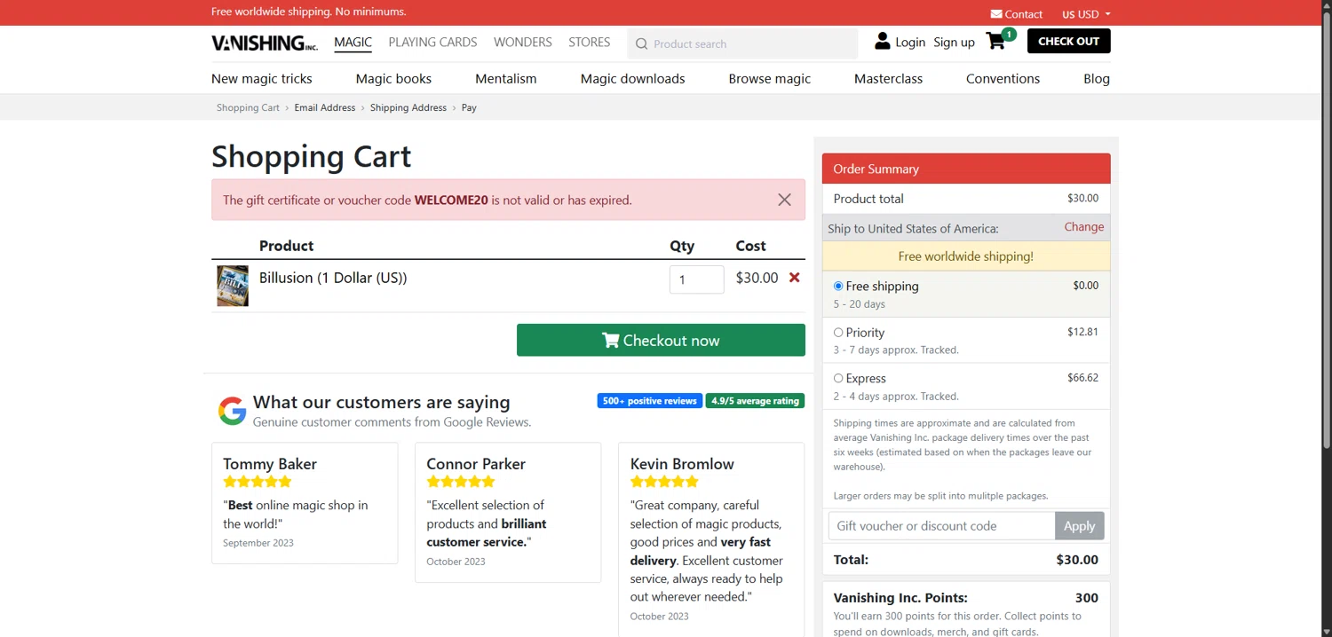The width and height of the screenshot is (1332, 637).
Task: Click the quantity input for Billusion
Action: [x=697, y=279]
